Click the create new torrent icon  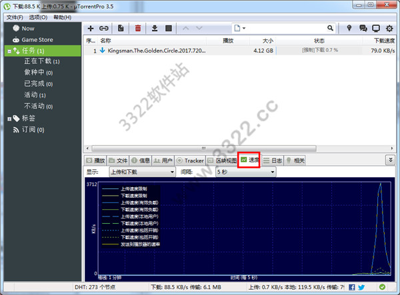pos(121,28)
